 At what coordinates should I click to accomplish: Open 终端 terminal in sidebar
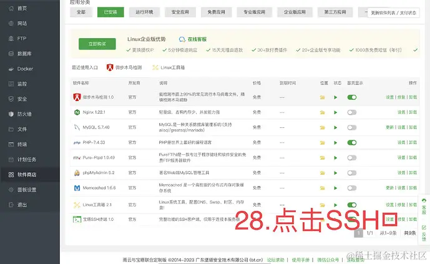pos(22,144)
